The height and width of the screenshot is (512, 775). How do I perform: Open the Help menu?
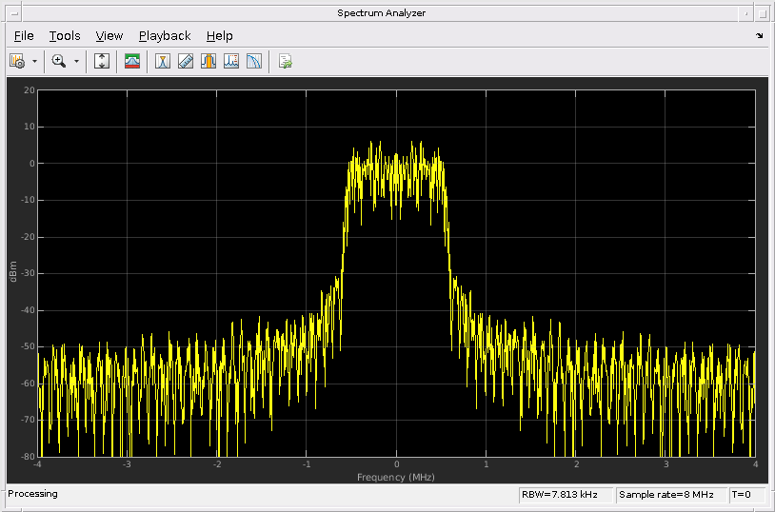tap(219, 36)
